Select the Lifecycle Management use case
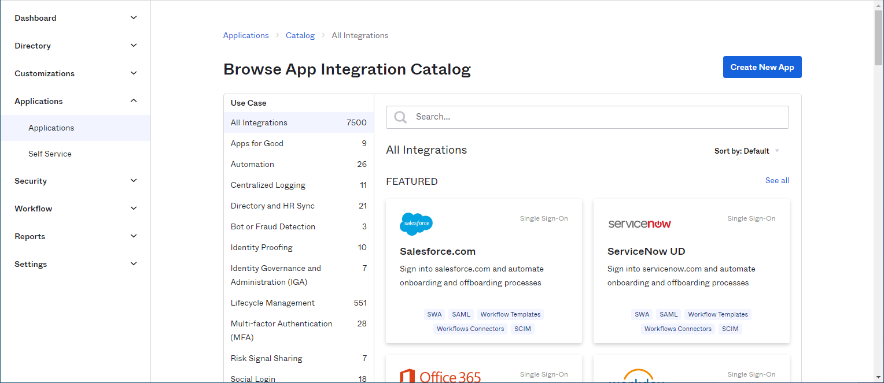The width and height of the screenshot is (884, 383). [x=272, y=303]
